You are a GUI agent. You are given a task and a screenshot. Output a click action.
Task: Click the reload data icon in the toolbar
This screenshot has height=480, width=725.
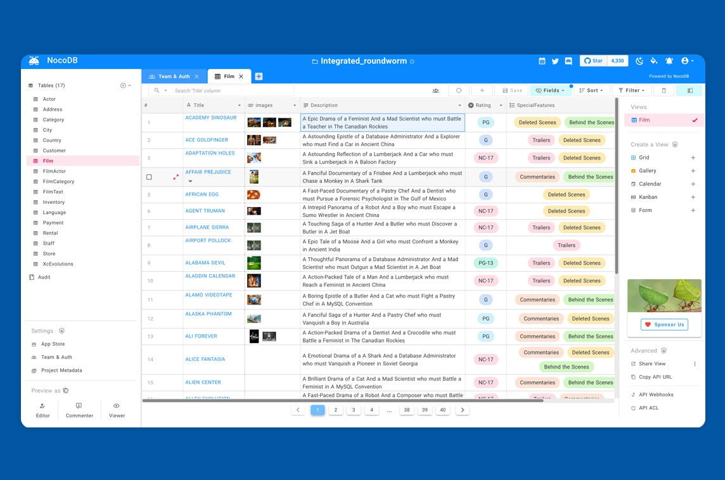tap(458, 90)
